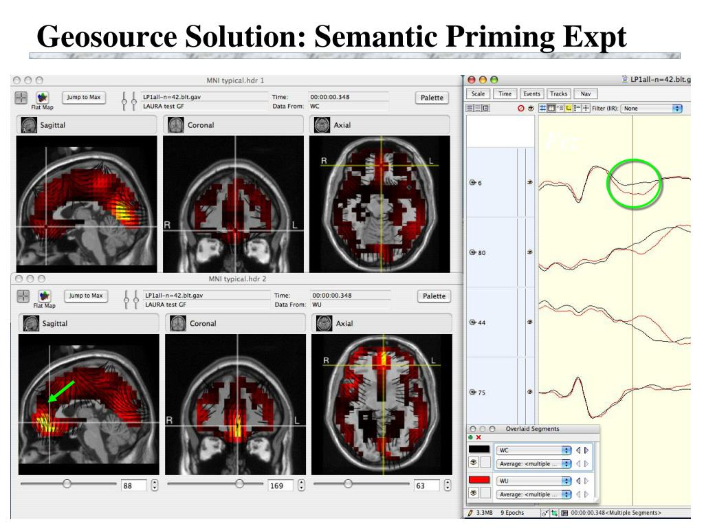Screen dimensions: 704x528
Task: Click the spaced rows view icon
Action: (478, 108)
